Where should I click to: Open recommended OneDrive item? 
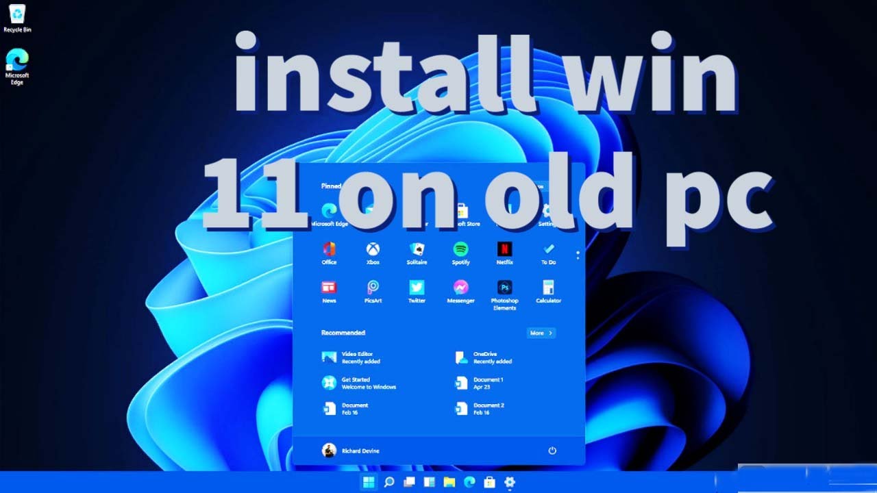pos(483,357)
